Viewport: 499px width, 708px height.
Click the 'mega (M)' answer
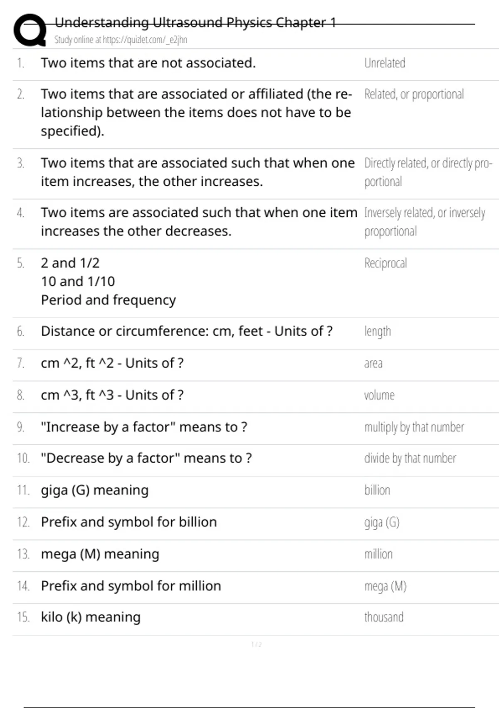[385, 586]
